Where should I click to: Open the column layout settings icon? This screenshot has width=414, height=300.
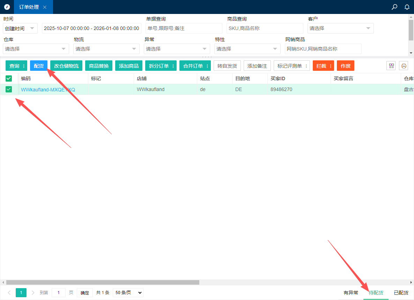coord(391,66)
